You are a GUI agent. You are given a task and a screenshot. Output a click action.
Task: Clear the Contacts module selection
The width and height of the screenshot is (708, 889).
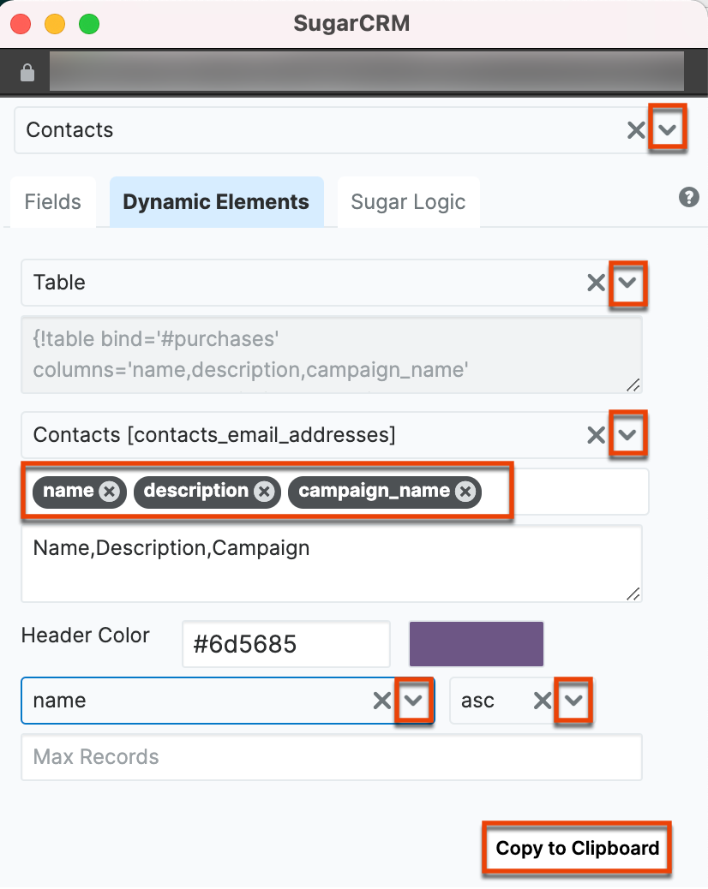(x=636, y=130)
